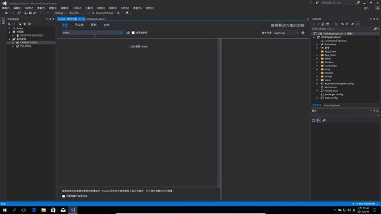Viewport: 381px width, 214px height.
Task: Click Properties panel Property Pages wrench
Action: 324,120
